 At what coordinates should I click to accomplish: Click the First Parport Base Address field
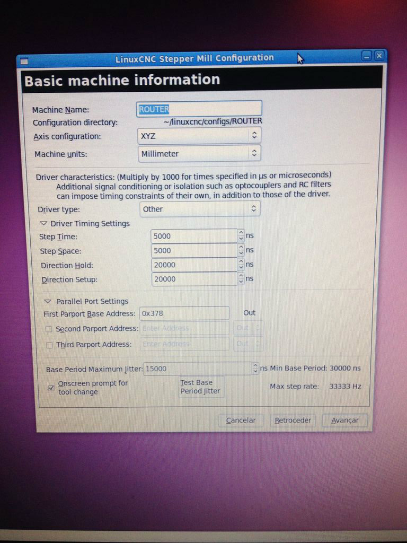tap(184, 313)
